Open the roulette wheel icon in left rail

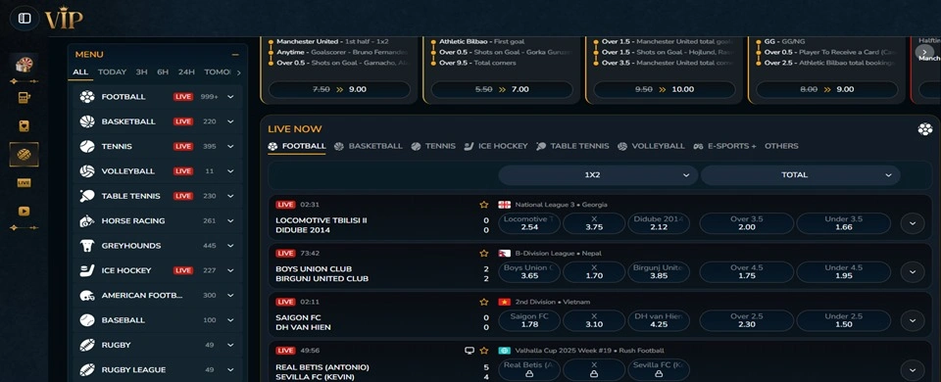click(x=24, y=64)
